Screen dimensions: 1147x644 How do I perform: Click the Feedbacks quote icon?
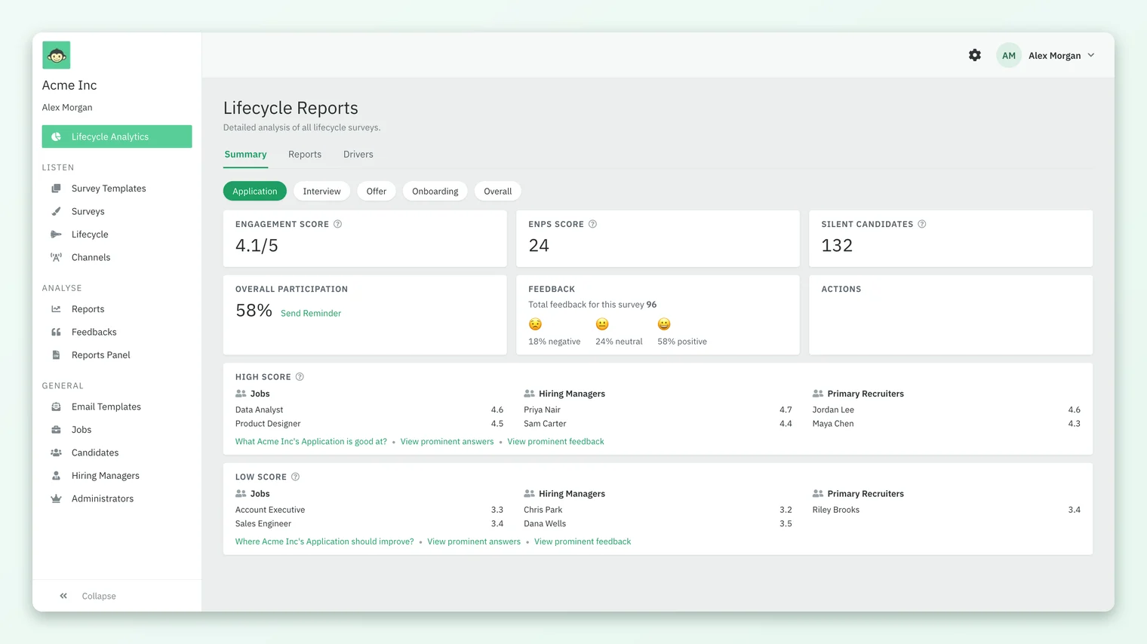coord(56,332)
